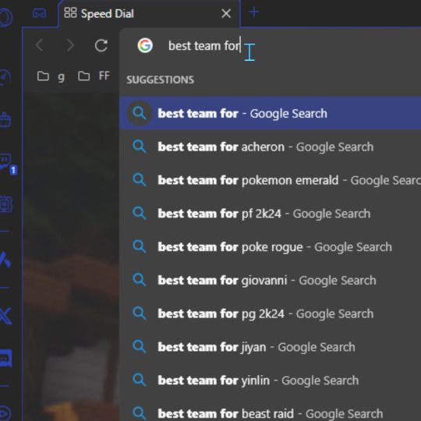Choose suggestion 'best team for acheron'
Viewport: 421px width, 421px height.
coord(270,147)
